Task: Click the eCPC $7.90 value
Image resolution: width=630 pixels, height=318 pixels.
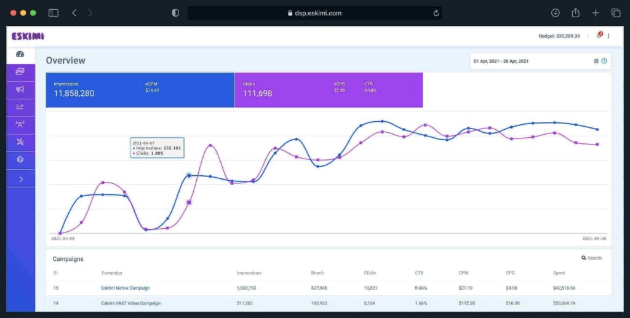Action: [x=339, y=90]
